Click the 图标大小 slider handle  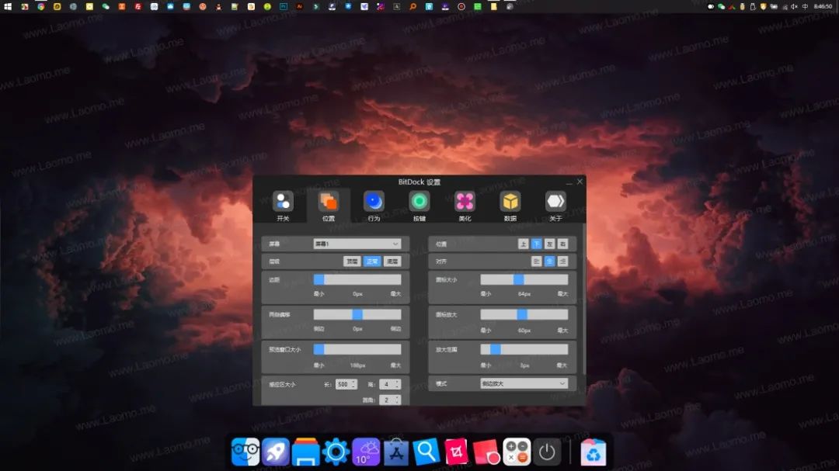tap(518, 279)
